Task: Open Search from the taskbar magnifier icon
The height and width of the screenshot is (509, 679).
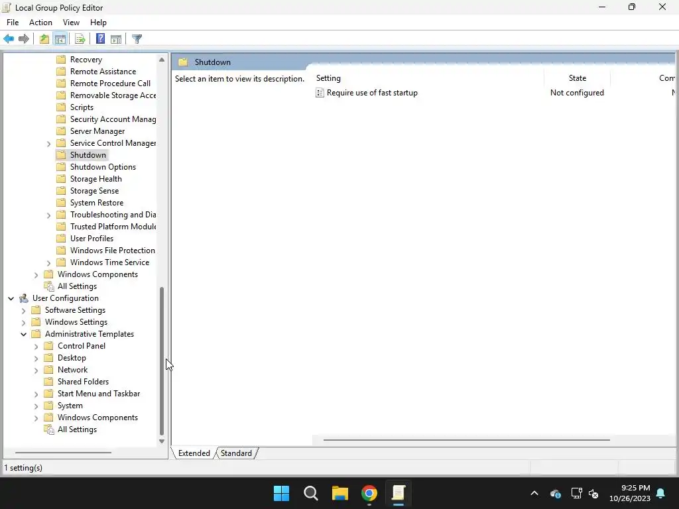Action: (x=311, y=493)
